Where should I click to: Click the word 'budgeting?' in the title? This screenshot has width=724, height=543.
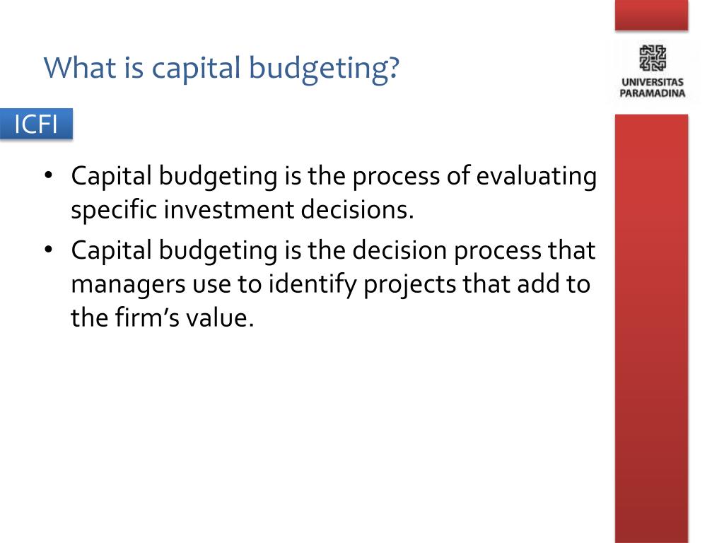pyautogui.click(x=324, y=69)
